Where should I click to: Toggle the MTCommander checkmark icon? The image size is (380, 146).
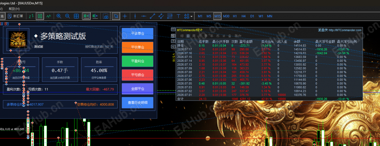[x=173, y=47]
